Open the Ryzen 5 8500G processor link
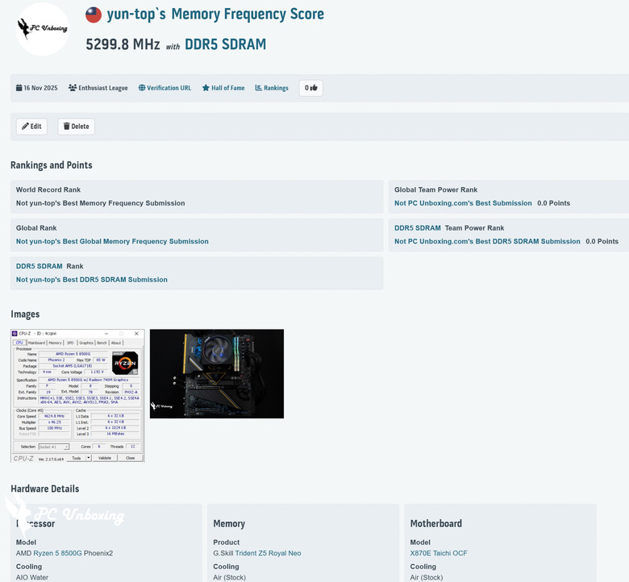This screenshot has width=629, height=582. [57, 553]
